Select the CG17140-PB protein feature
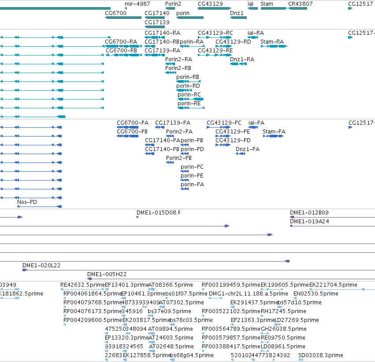 tap(149, 154)
